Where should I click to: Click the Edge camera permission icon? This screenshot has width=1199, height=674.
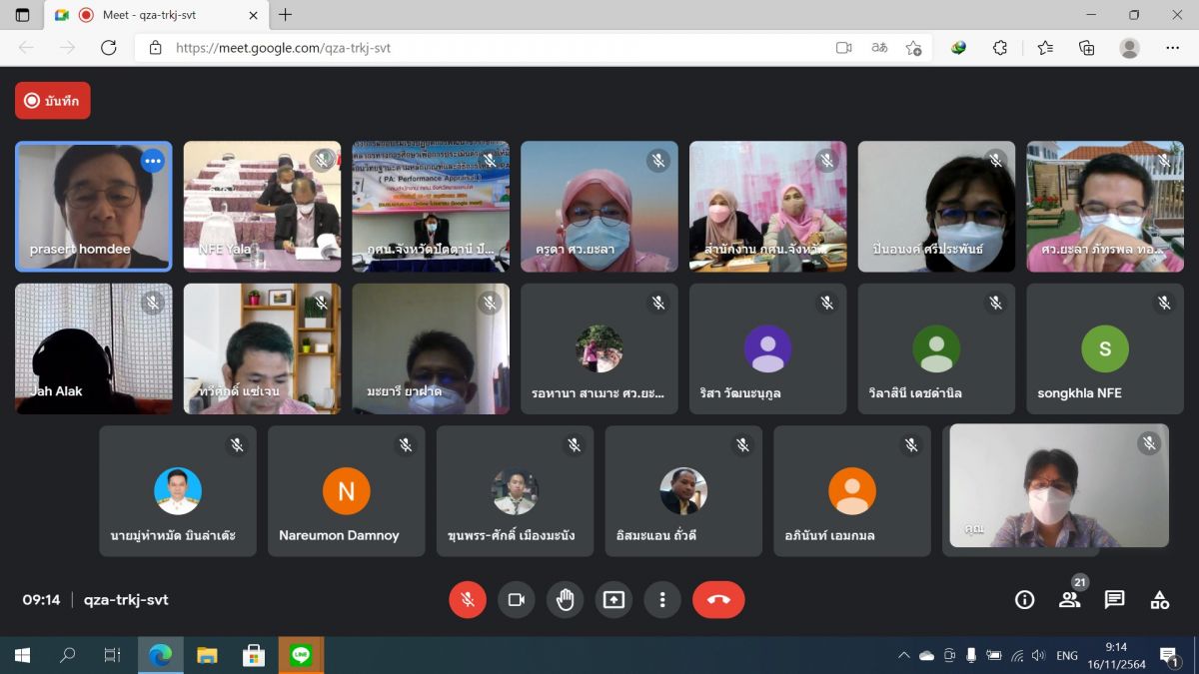pyautogui.click(x=843, y=48)
